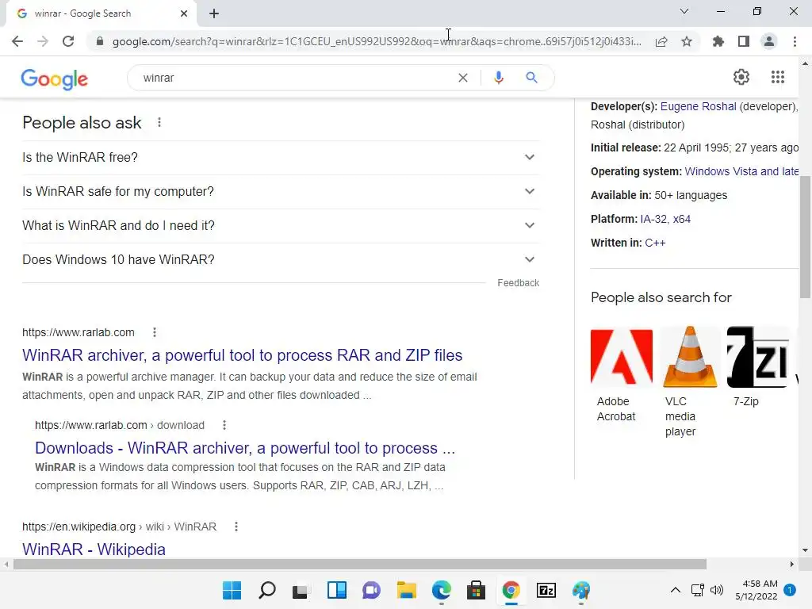The width and height of the screenshot is (812, 609).
Task: Open WinRAR - Wikipedia result
Action: (94, 550)
